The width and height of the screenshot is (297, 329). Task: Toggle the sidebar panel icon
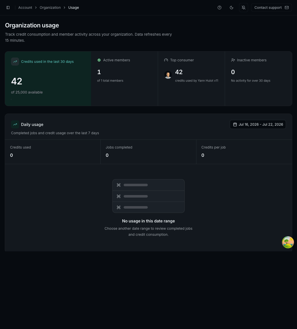click(x=8, y=8)
